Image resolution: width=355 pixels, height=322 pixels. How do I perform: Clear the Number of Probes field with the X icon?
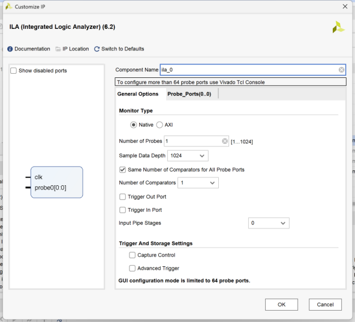click(225, 141)
